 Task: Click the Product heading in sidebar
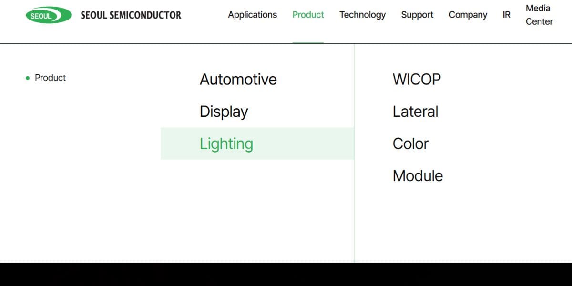50,78
